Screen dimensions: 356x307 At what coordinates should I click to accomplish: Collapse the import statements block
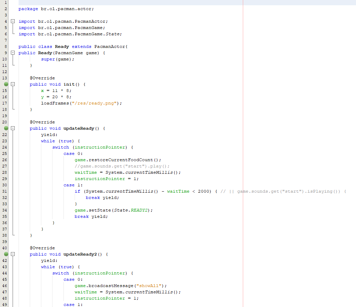click(13, 21)
